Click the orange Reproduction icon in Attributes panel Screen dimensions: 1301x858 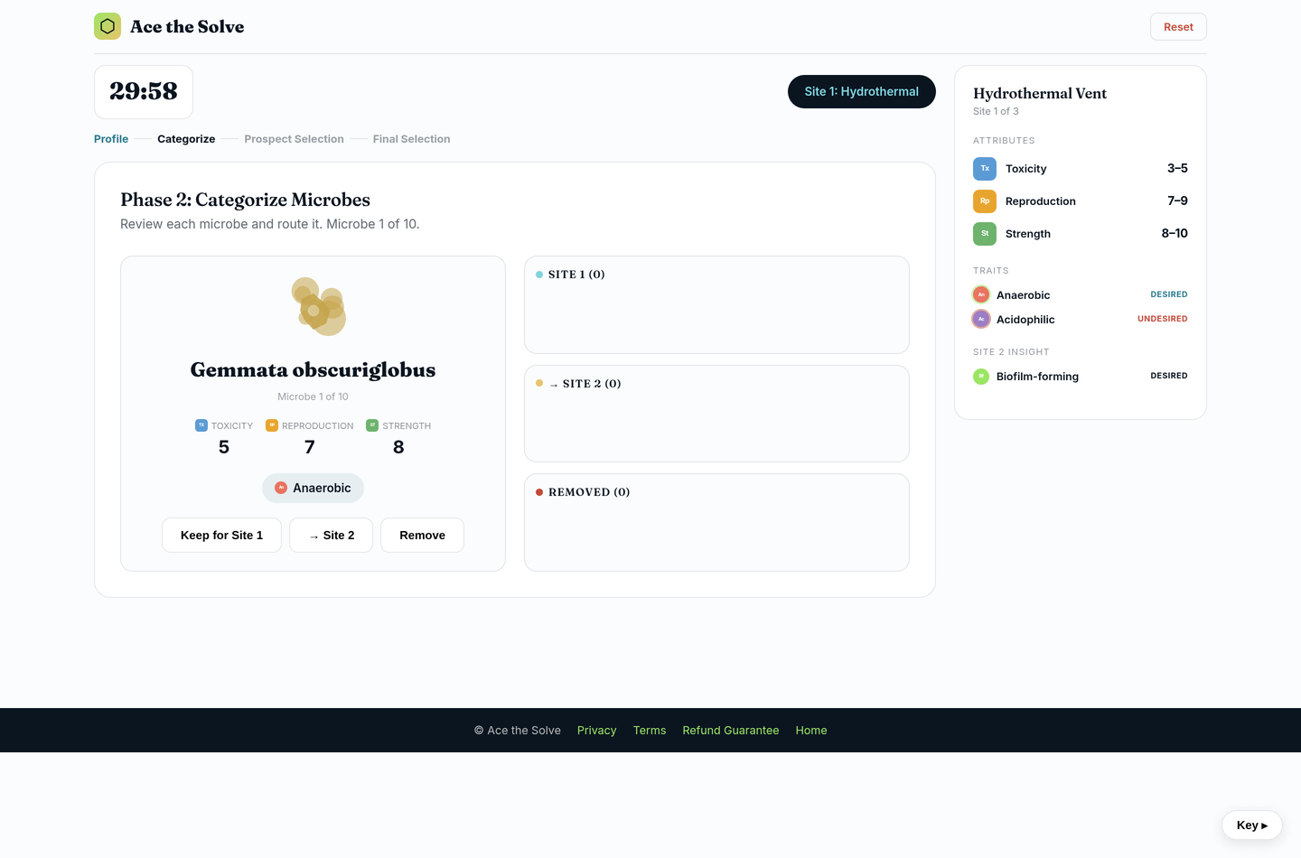click(985, 201)
